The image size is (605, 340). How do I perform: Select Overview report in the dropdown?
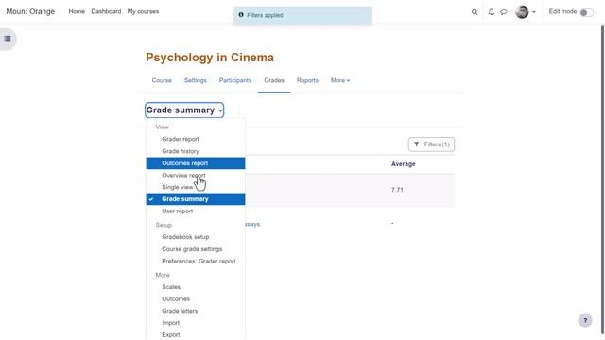pyautogui.click(x=196, y=175)
